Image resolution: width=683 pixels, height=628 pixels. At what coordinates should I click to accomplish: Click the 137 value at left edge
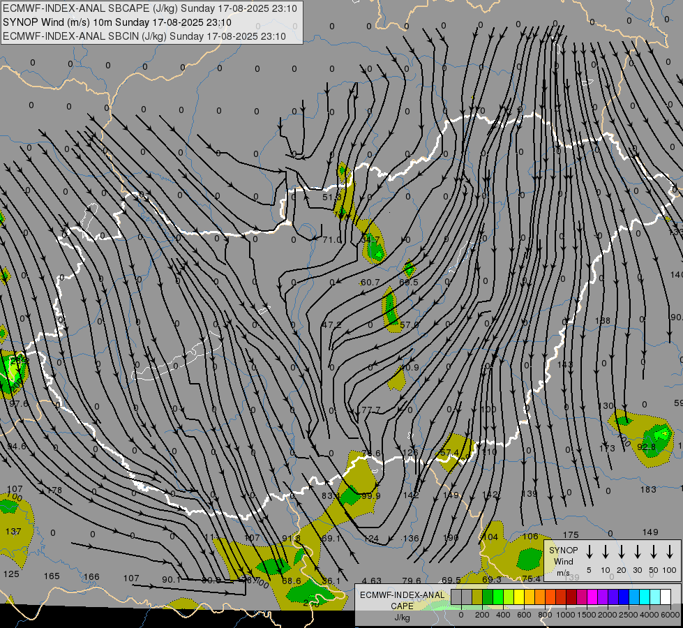(13, 531)
